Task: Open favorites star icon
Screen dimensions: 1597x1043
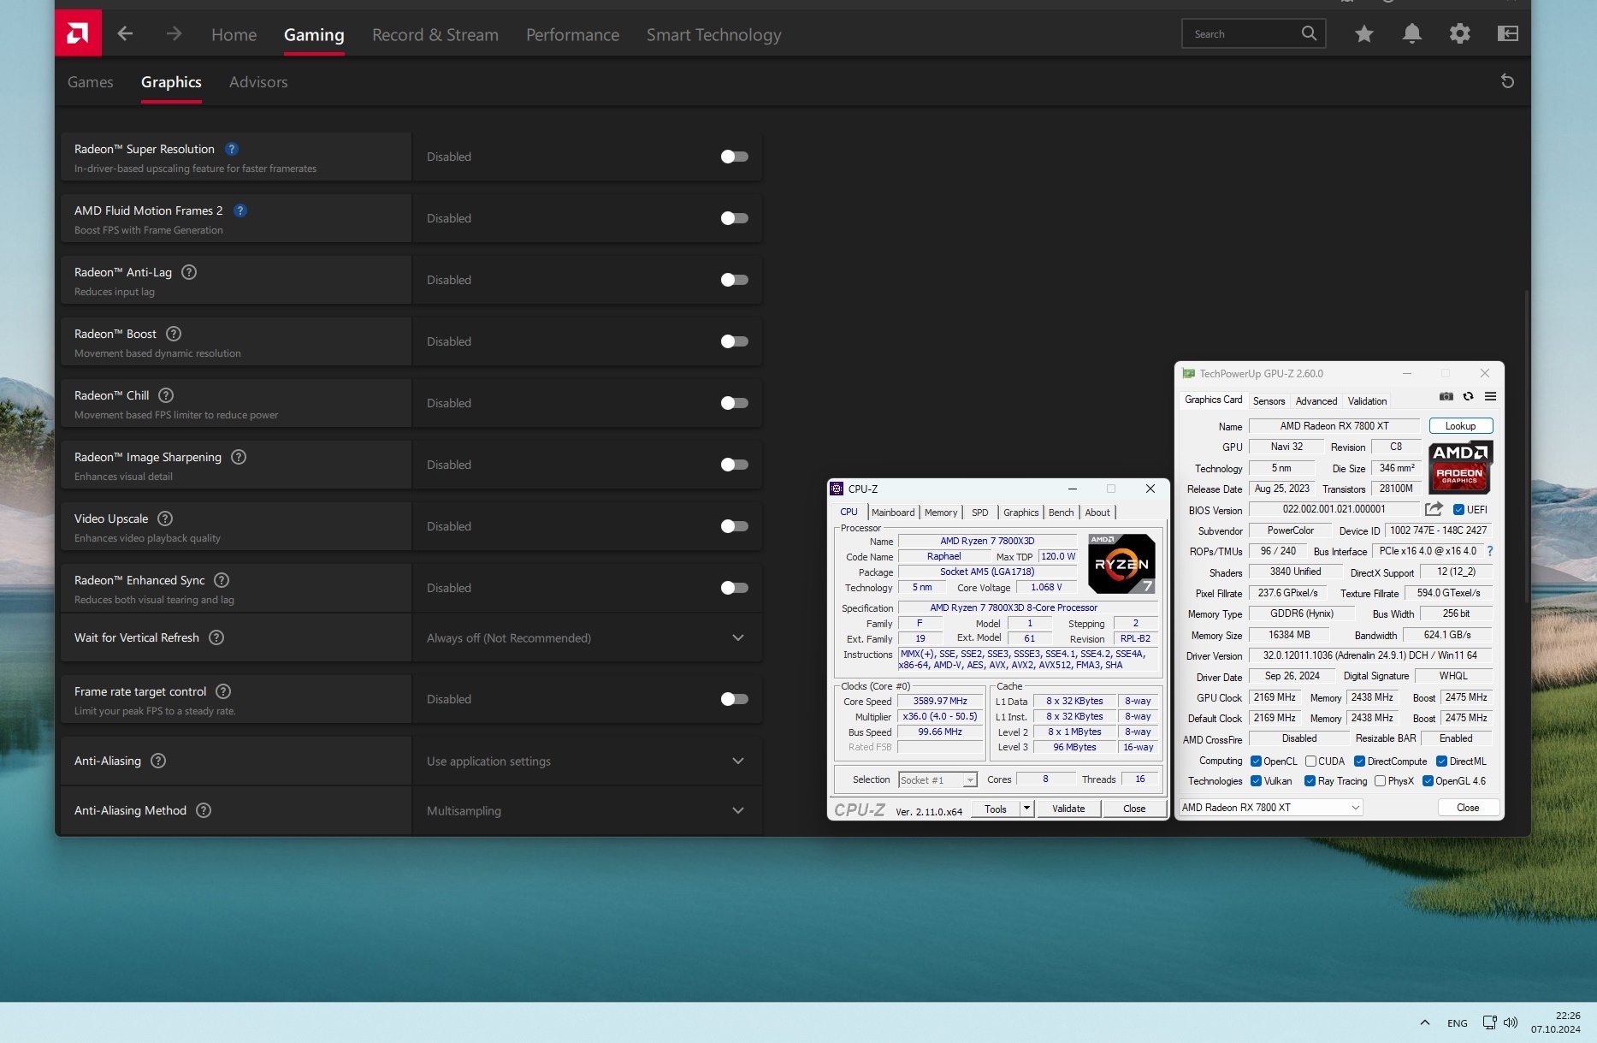Action: tap(1364, 33)
